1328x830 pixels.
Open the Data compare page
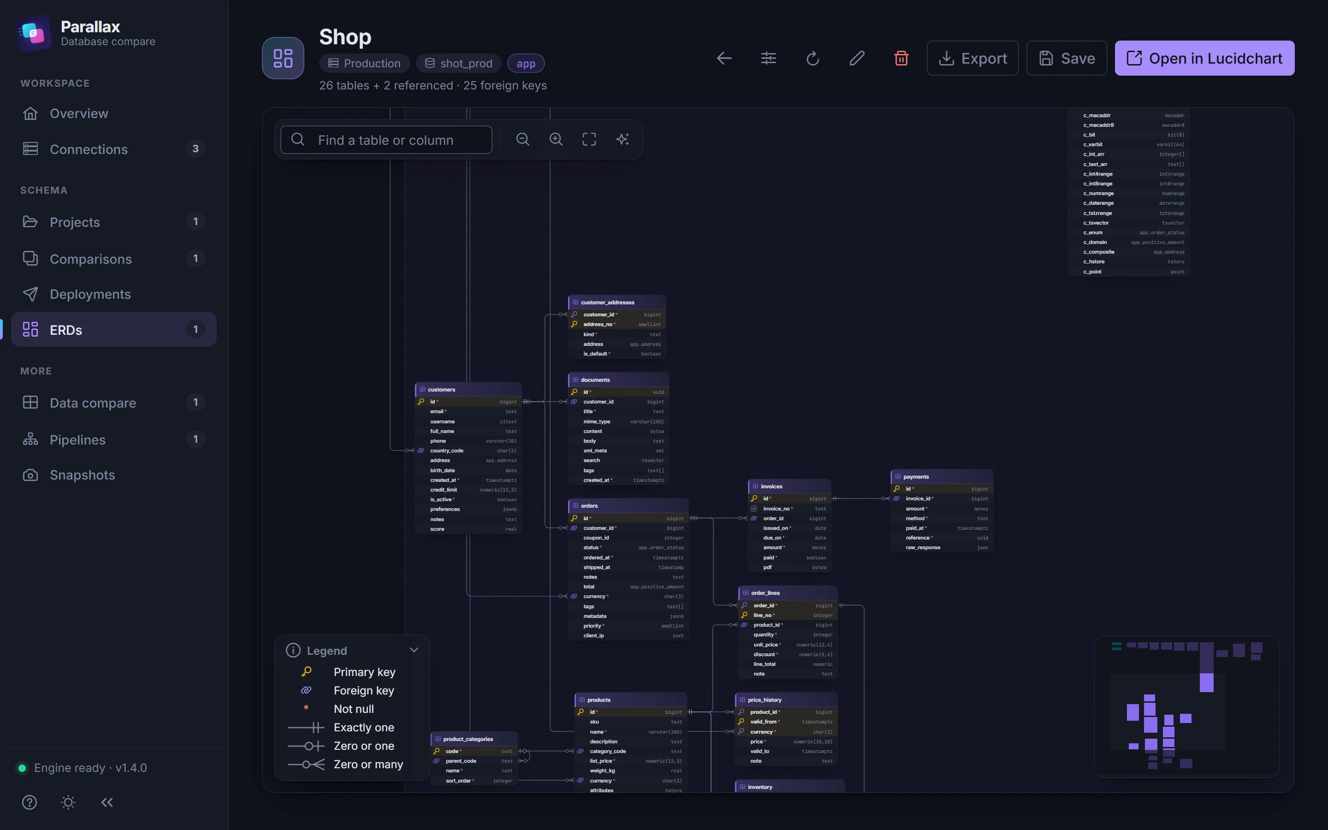pos(113,403)
